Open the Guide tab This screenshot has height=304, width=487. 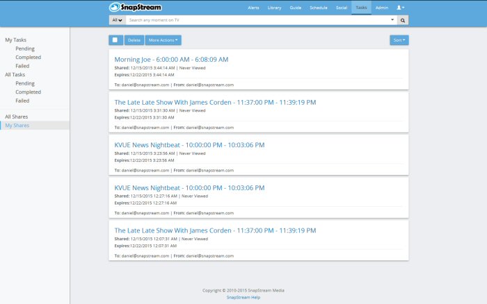296,8
